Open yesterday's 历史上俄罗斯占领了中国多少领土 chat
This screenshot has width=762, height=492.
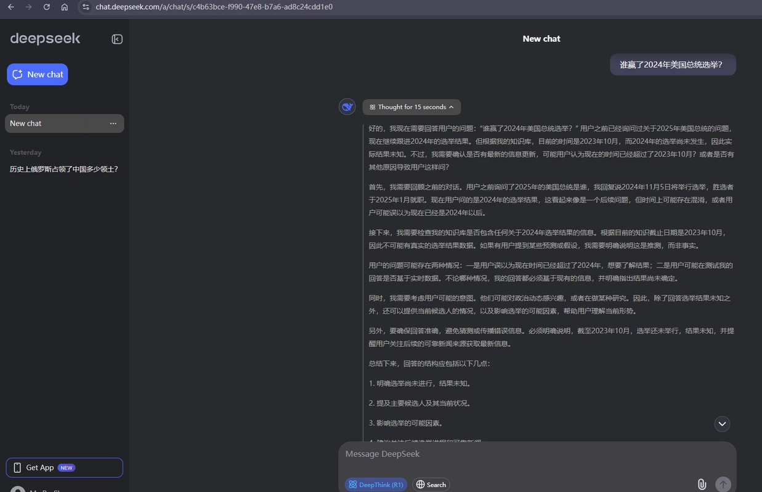(x=65, y=169)
